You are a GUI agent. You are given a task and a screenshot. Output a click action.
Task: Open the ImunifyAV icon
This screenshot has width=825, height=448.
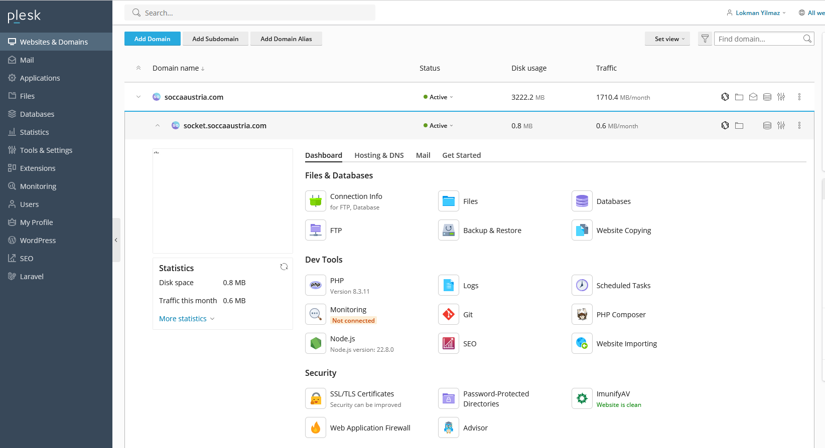tap(582, 399)
